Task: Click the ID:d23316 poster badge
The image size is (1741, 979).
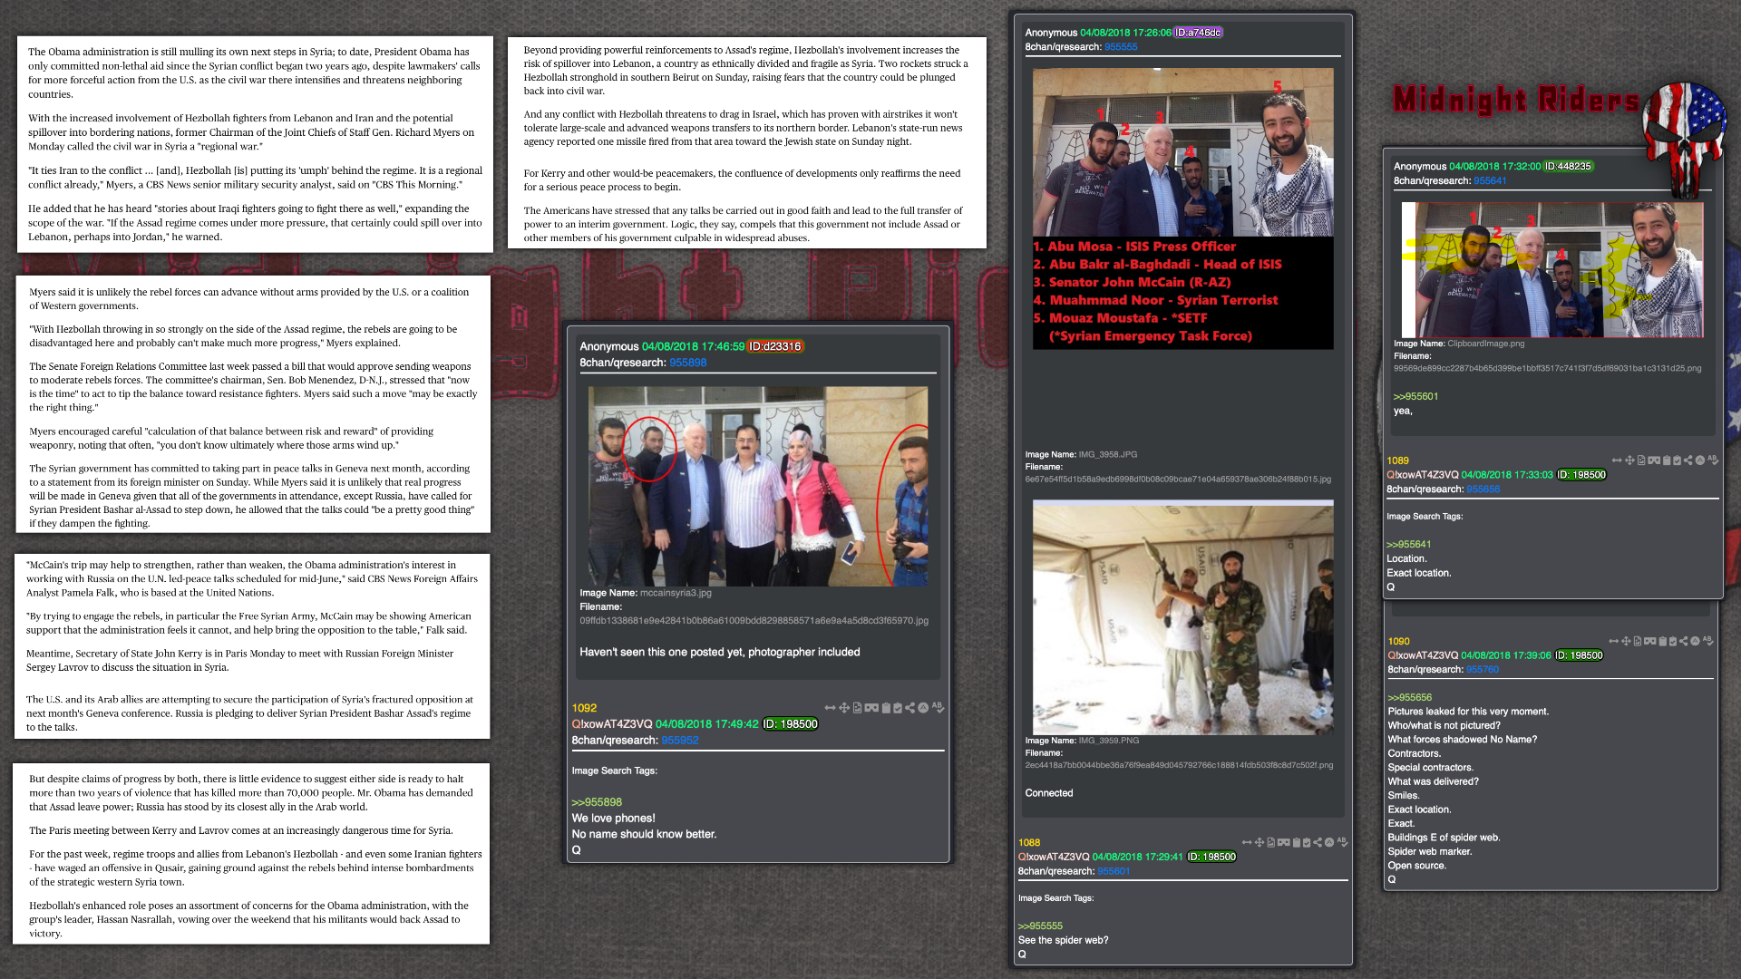Action: coord(775,346)
